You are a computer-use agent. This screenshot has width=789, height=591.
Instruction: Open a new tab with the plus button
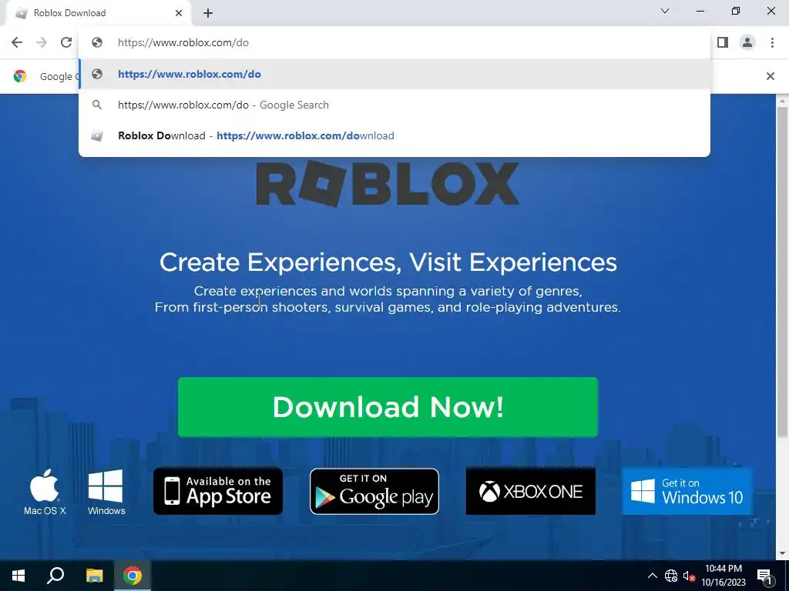pos(208,14)
